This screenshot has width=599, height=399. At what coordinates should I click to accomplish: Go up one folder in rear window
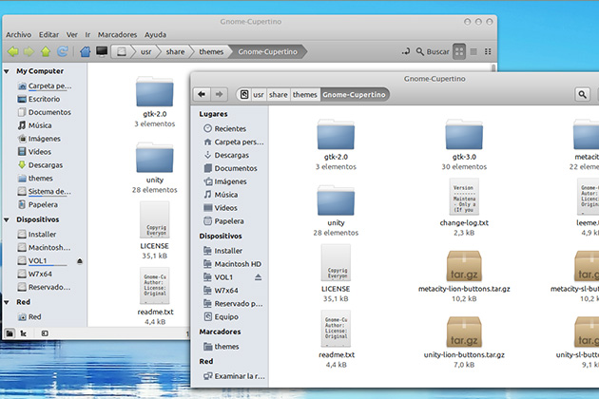pyautogui.click(x=46, y=51)
